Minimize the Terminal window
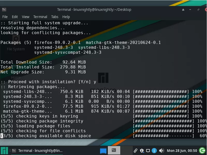 190,10
